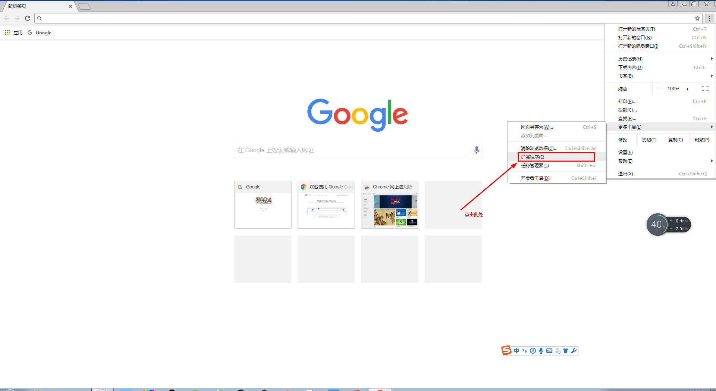Click the browser back arrow

7,18
